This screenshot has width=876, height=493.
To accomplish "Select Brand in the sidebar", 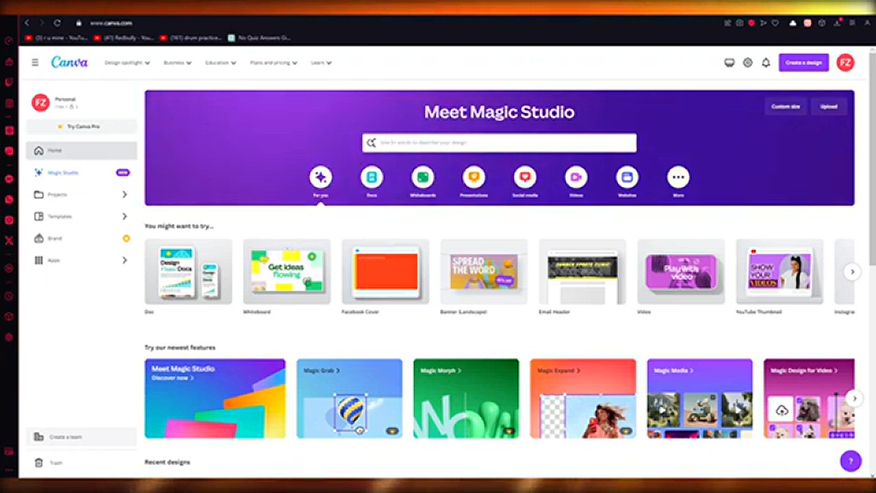I will click(x=82, y=238).
